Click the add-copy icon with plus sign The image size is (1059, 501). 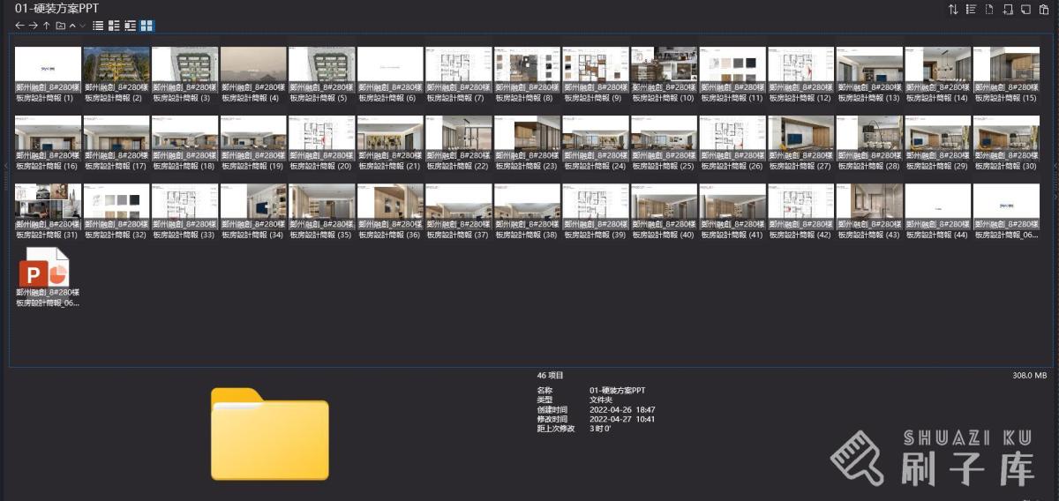[1007, 9]
